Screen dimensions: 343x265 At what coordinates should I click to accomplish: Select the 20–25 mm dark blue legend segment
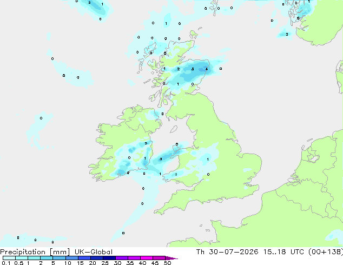click(96, 258)
